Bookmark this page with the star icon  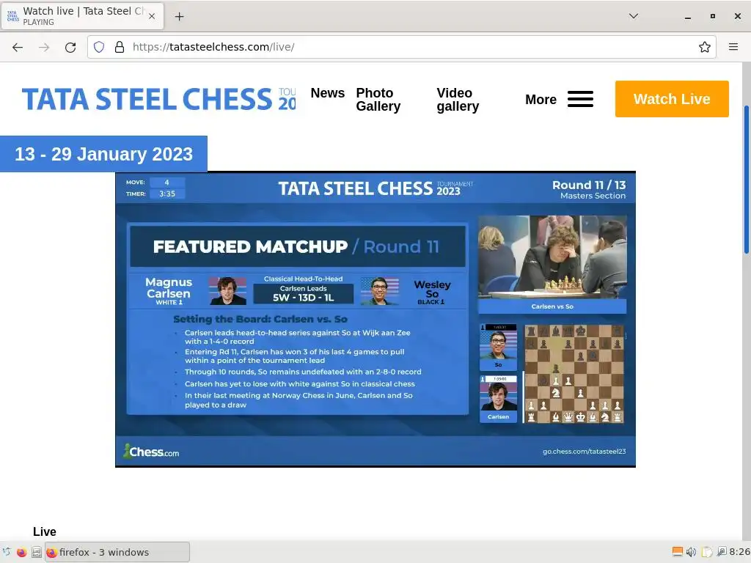[x=704, y=47]
